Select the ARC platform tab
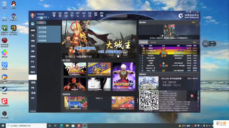 tap(33, 30)
